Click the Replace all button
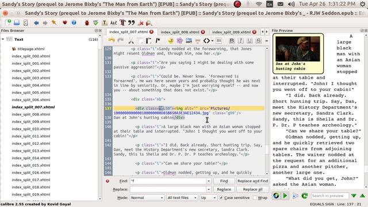Screen dimensions: 368x207 252,189
